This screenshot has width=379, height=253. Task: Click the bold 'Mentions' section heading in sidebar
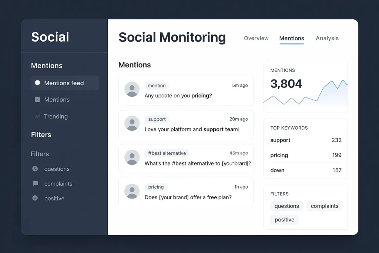pyautogui.click(x=47, y=66)
